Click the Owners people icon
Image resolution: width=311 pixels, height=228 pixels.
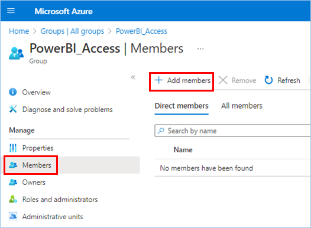pyautogui.click(x=13, y=182)
